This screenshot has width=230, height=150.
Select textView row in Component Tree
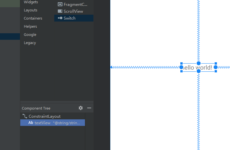click(53, 123)
